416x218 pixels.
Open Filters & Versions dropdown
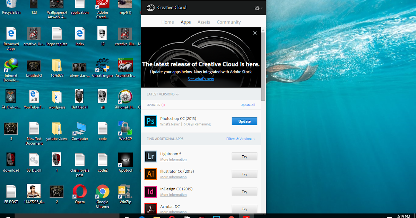click(241, 139)
